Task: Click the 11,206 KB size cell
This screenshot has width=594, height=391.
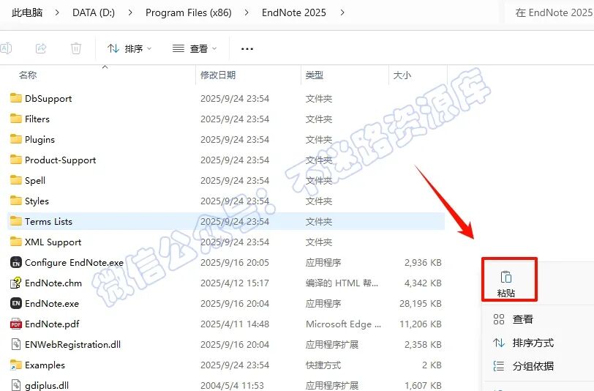Action: coord(421,324)
